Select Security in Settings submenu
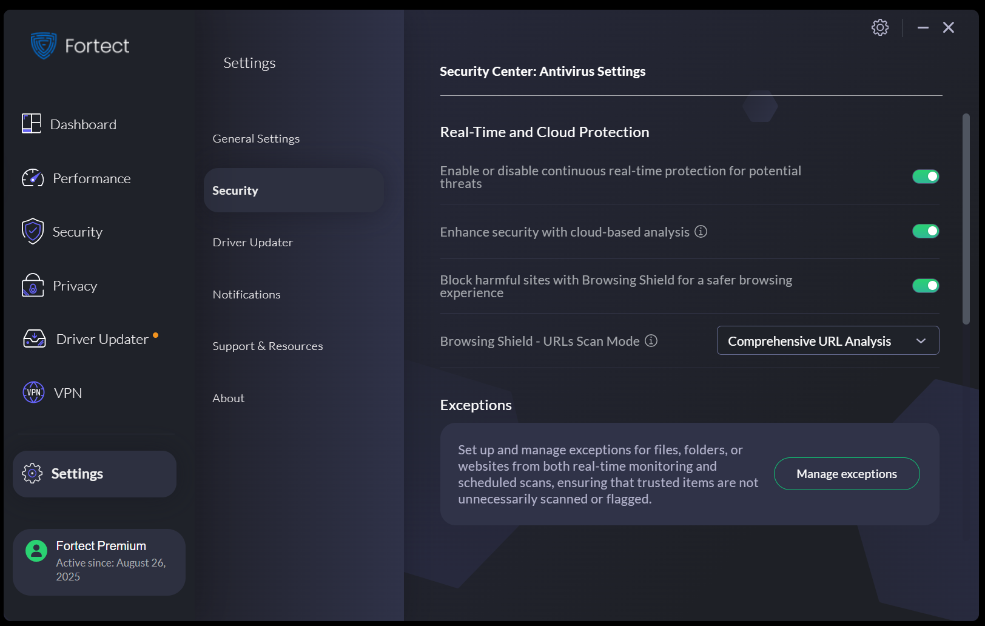 [x=294, y=190]
